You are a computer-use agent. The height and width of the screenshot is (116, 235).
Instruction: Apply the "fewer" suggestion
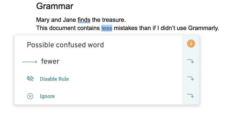[x=50, y=61]
